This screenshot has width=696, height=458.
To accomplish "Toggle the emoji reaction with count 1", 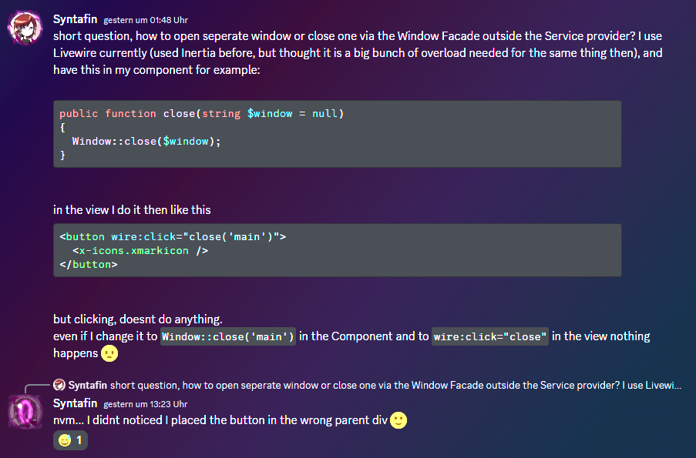I will pyautogui.click(x=70, y=440).
